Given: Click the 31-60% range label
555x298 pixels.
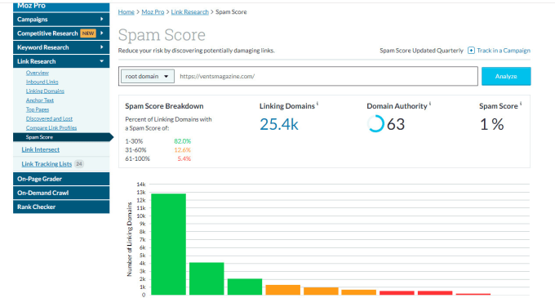Looking at the screenshot, I should click(x=135, y=149).
